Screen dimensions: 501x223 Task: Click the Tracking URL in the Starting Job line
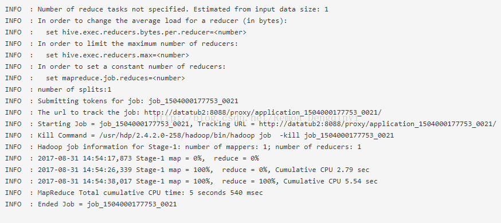tap(378, 124)
